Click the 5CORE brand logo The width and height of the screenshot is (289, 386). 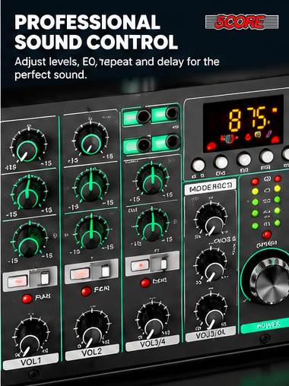pyautogui.click(x=242, y=22)
